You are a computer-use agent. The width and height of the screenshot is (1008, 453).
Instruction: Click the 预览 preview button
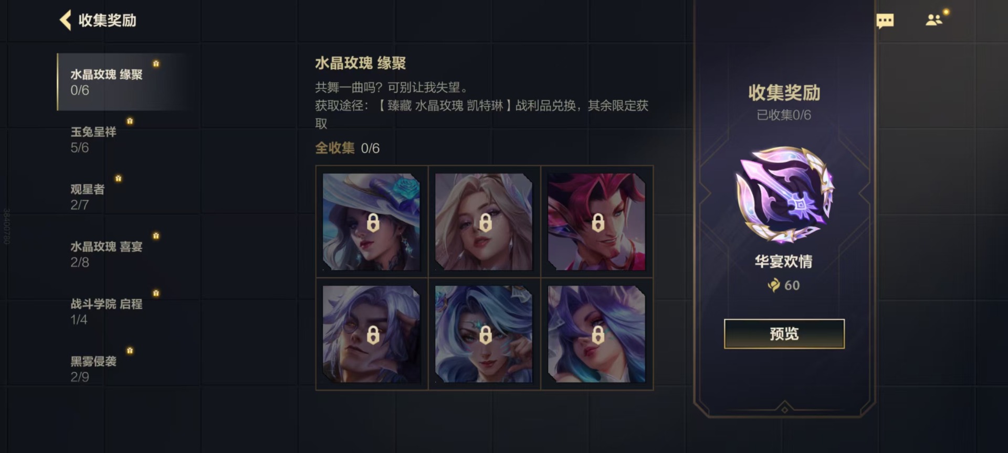pyautogui.click(x=784, y=333)
